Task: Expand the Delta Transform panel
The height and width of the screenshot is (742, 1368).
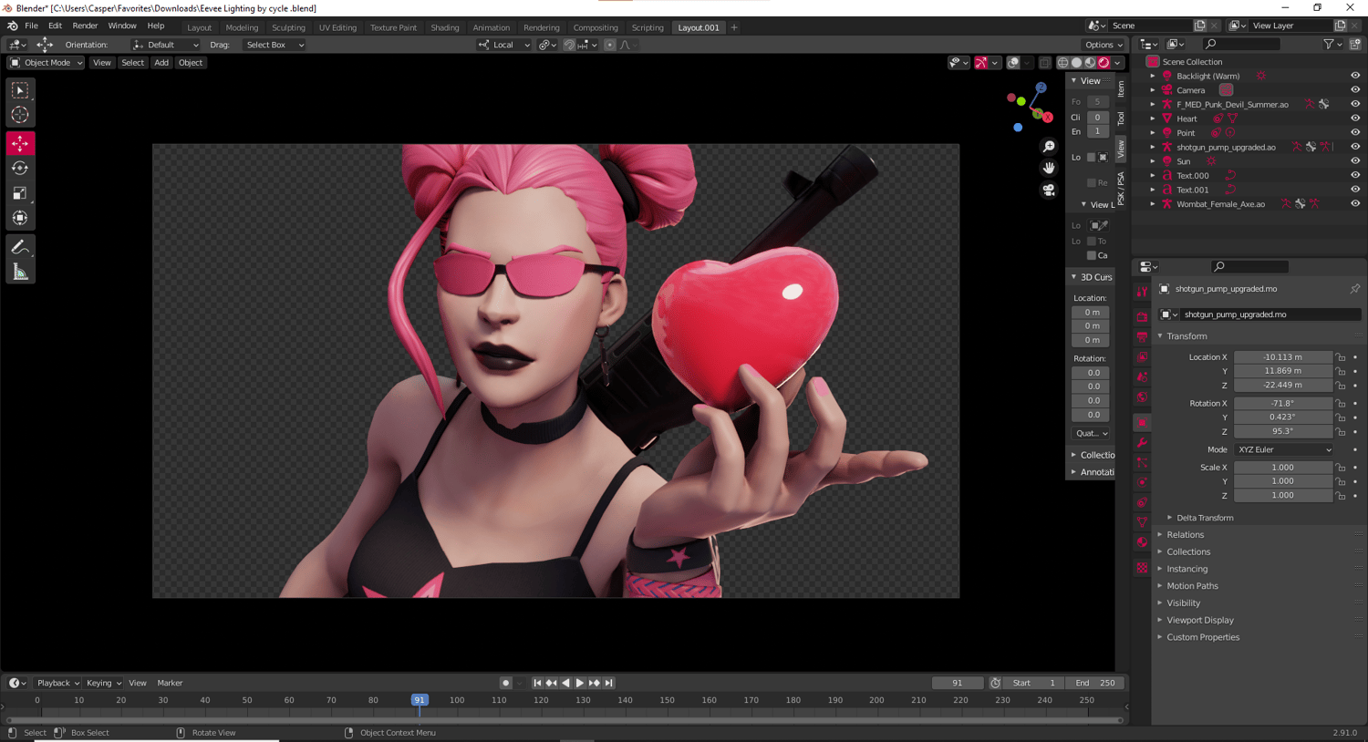Action: pos(1205,518)
